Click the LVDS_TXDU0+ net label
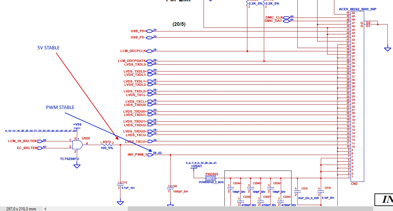This screenshot has height=211, width=393. tap(135, 112)
